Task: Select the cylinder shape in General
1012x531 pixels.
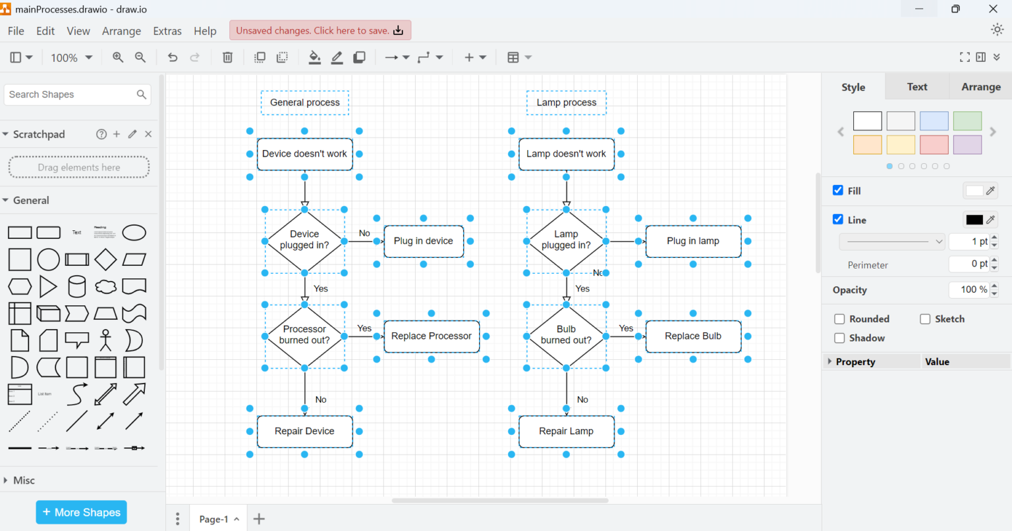Action: pos(77,286)
